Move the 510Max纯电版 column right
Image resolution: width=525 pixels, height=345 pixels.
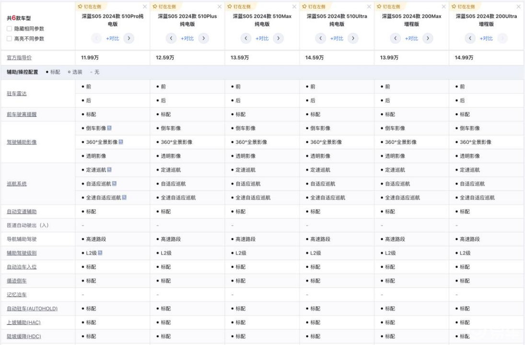point(278,38)
